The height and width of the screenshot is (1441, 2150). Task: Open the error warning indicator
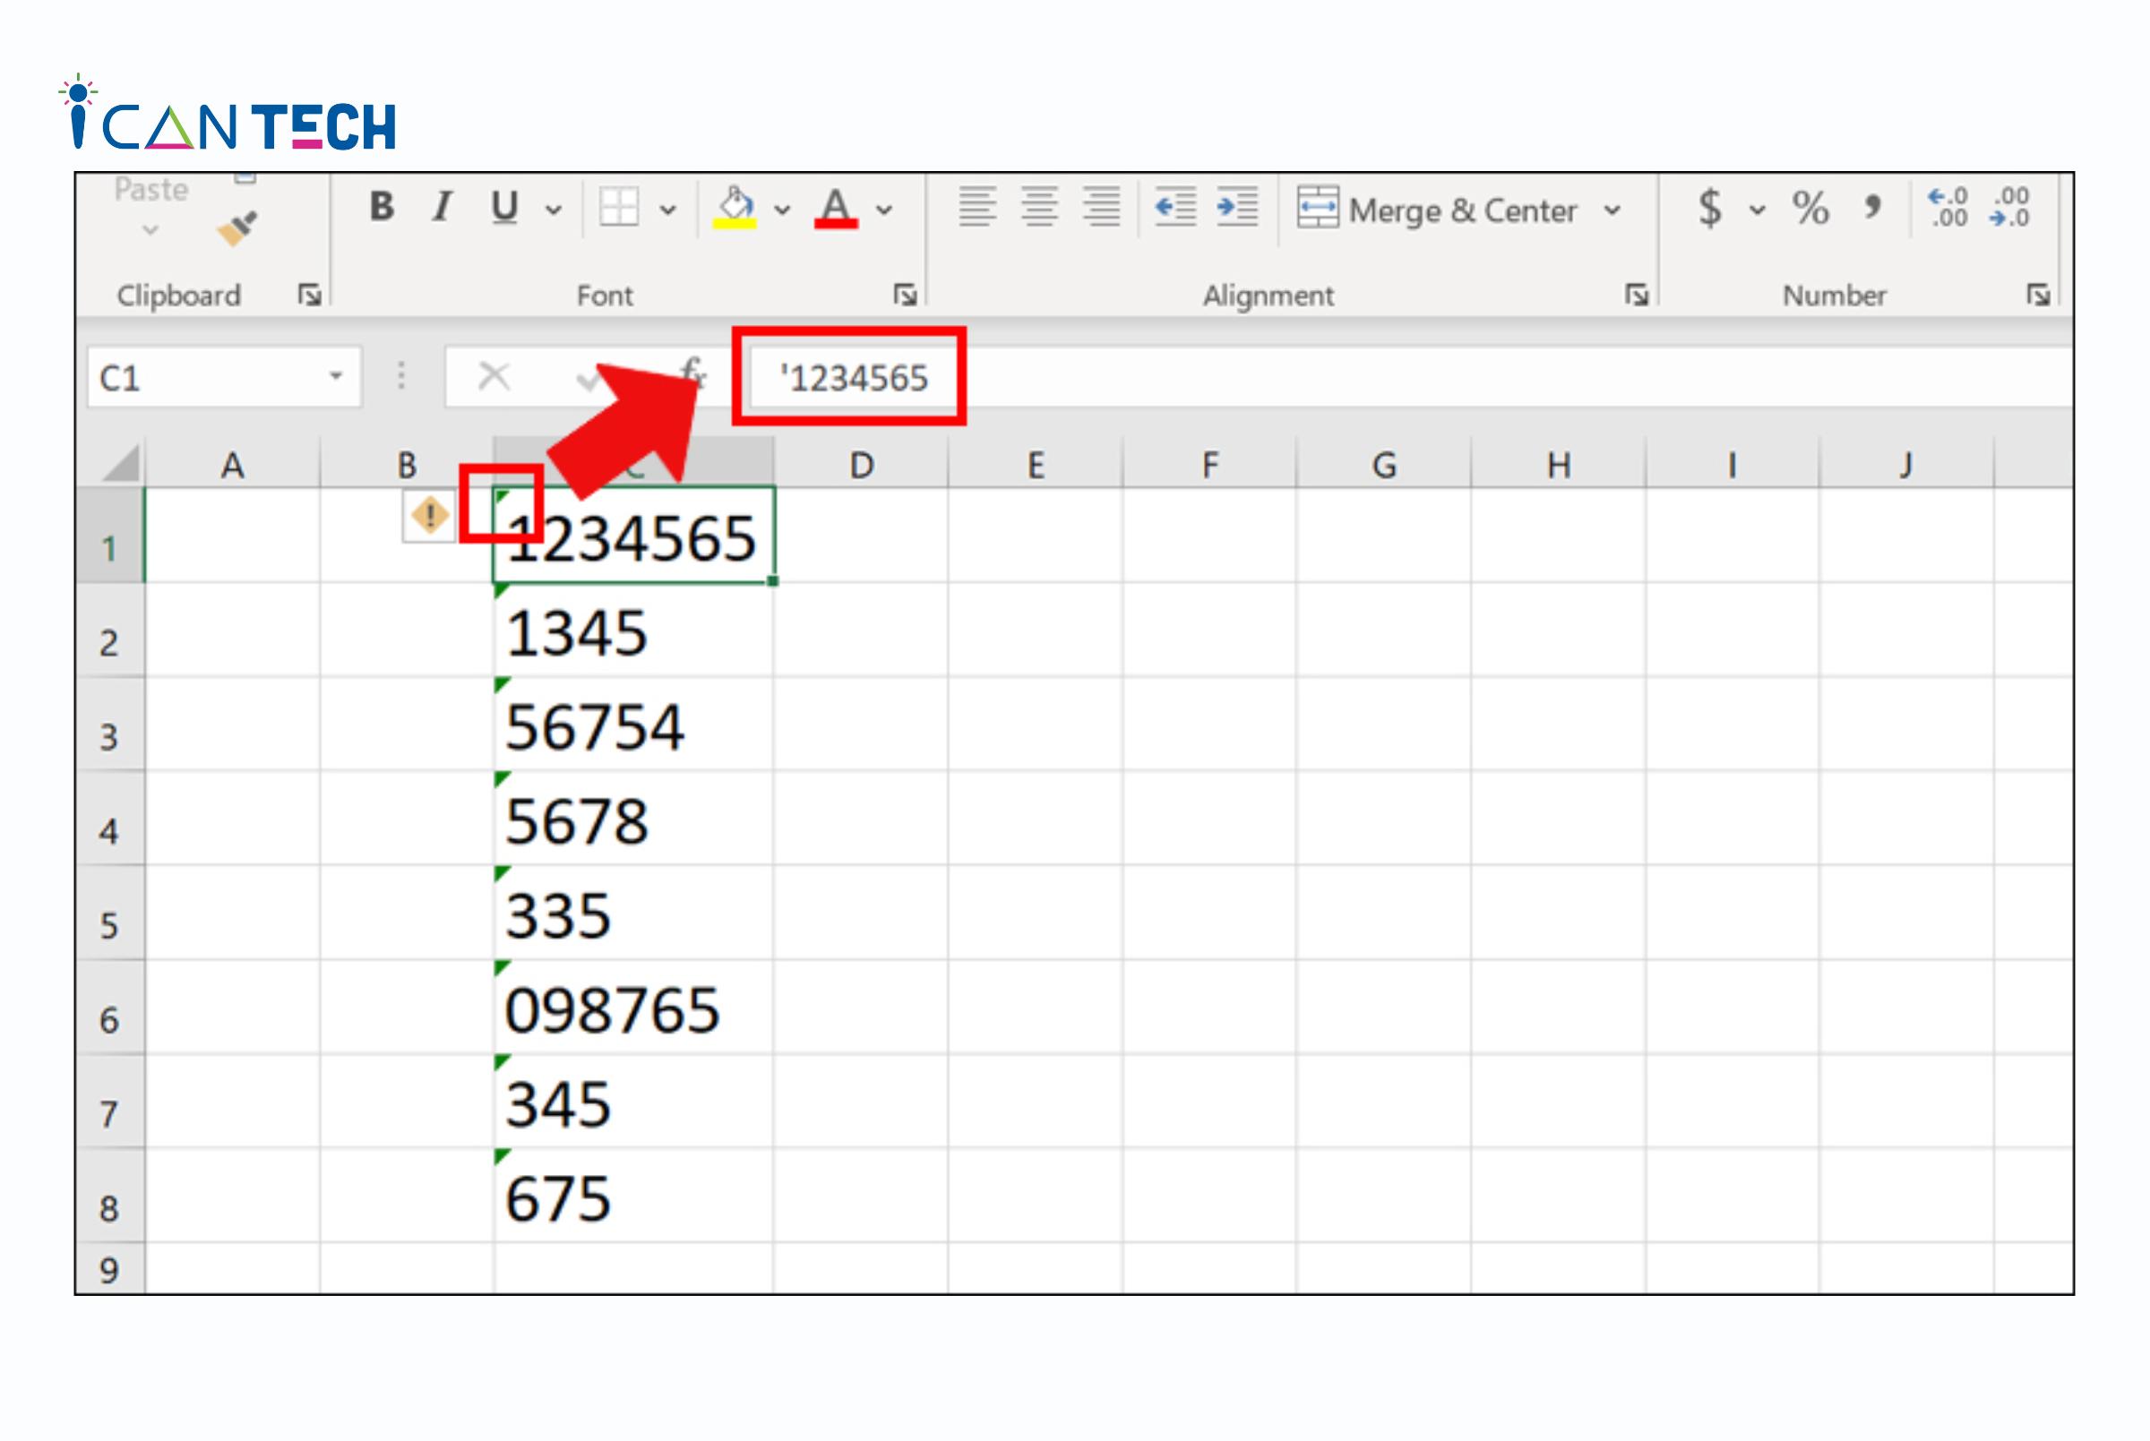[429, 516]
